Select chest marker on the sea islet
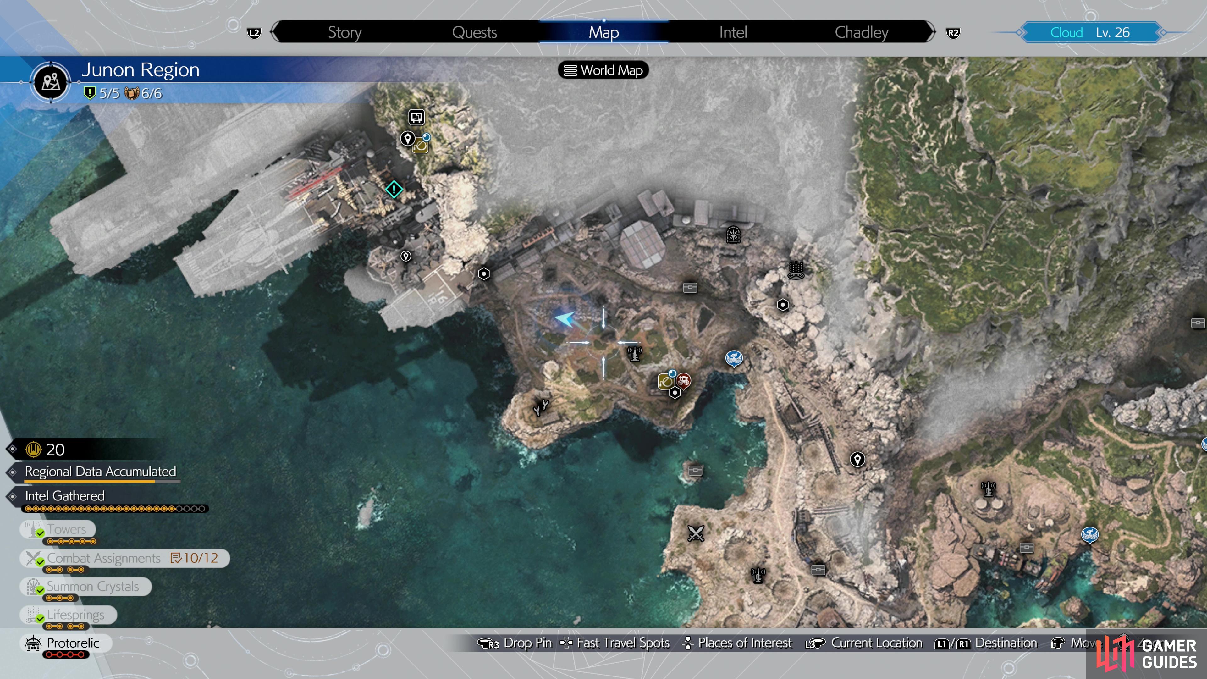This screenshot has height=679, width=1207. (x=695, y=470)
